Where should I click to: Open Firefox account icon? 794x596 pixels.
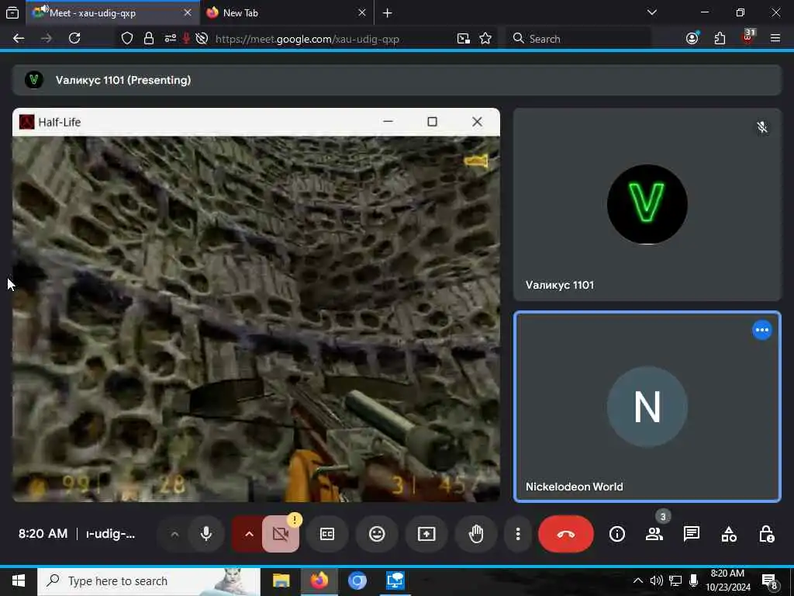(x=692, y=39)
